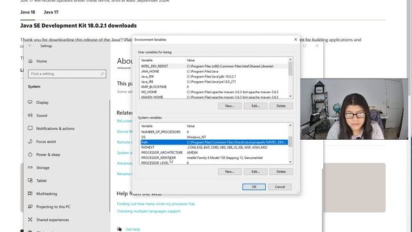Click down arrow of System variables scrollbar

click(x=290, y=162)
